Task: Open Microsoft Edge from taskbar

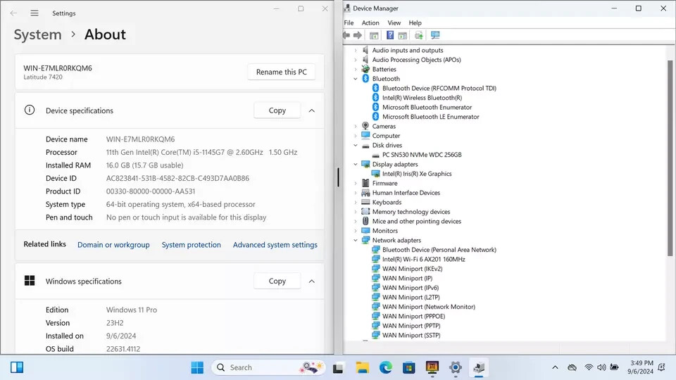Action: (x=385, y=367)
